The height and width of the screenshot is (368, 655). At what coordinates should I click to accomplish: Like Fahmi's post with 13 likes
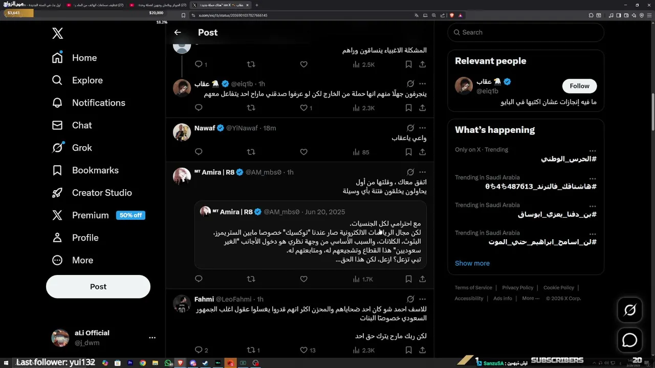click(307, 350)
